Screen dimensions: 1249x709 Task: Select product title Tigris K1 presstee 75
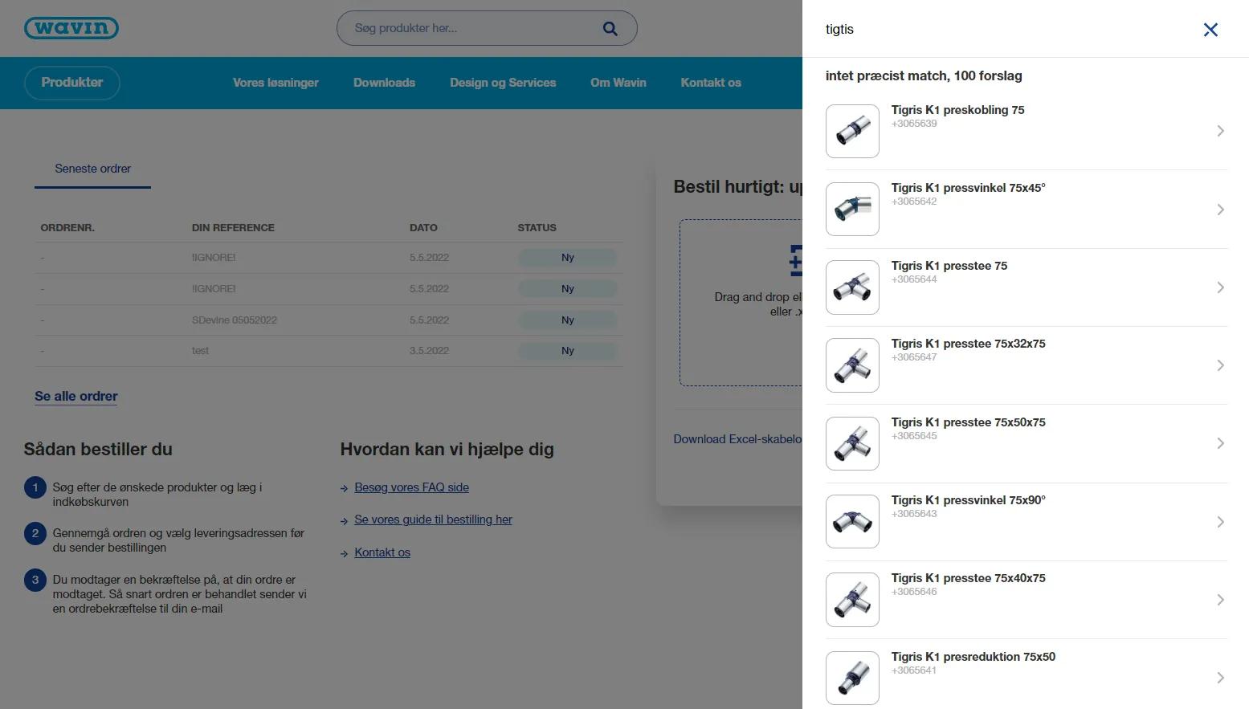(x=949, y=266)
